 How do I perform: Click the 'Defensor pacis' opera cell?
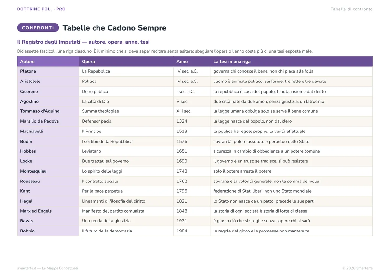click(x=126, y=121)
